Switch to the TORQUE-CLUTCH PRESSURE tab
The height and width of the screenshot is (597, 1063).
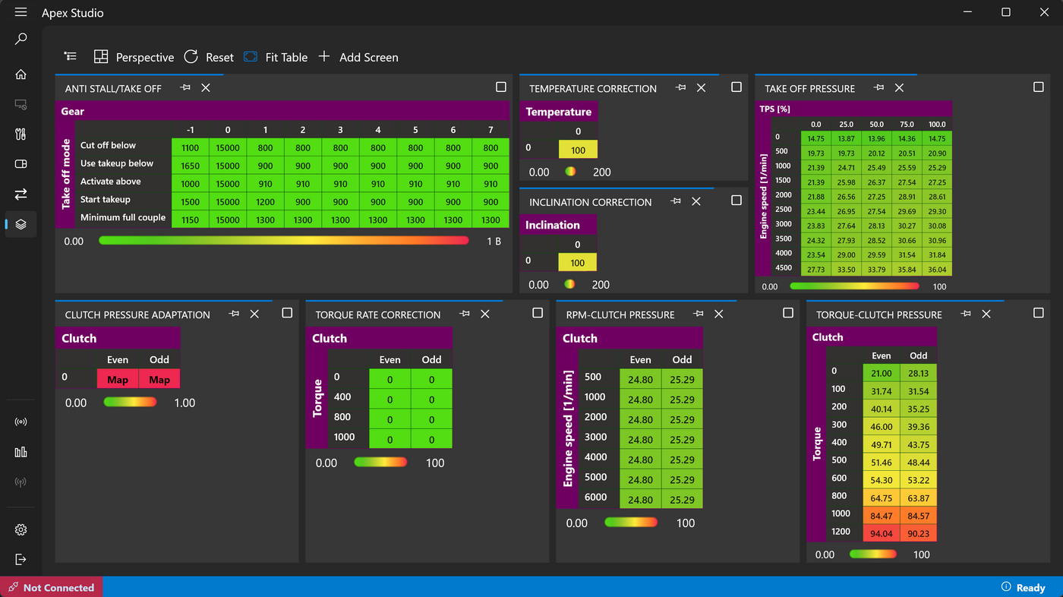pyautogui.click(x=878, y=314)
